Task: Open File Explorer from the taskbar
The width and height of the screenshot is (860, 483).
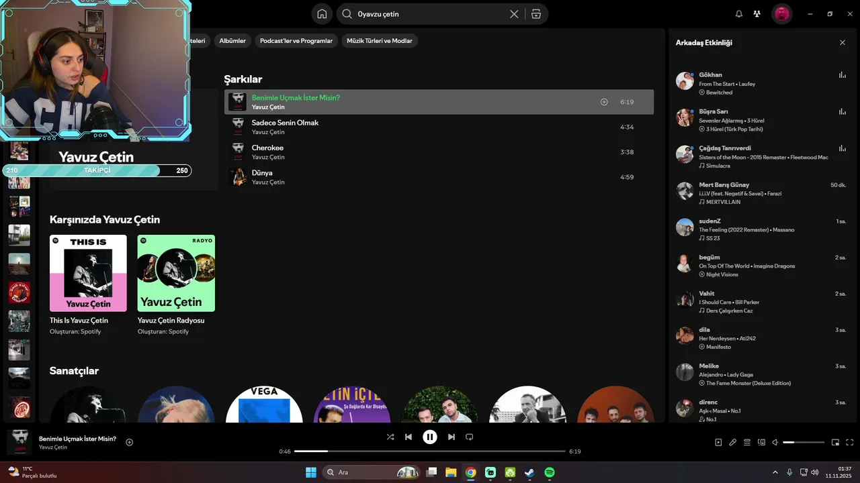Action: pyautogui.click(x=451, y=472)
